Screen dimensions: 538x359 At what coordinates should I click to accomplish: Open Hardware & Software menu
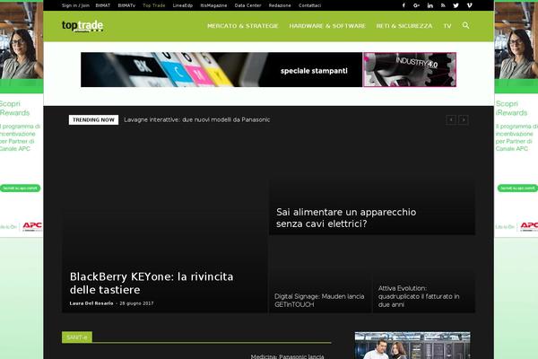[327, 26]
